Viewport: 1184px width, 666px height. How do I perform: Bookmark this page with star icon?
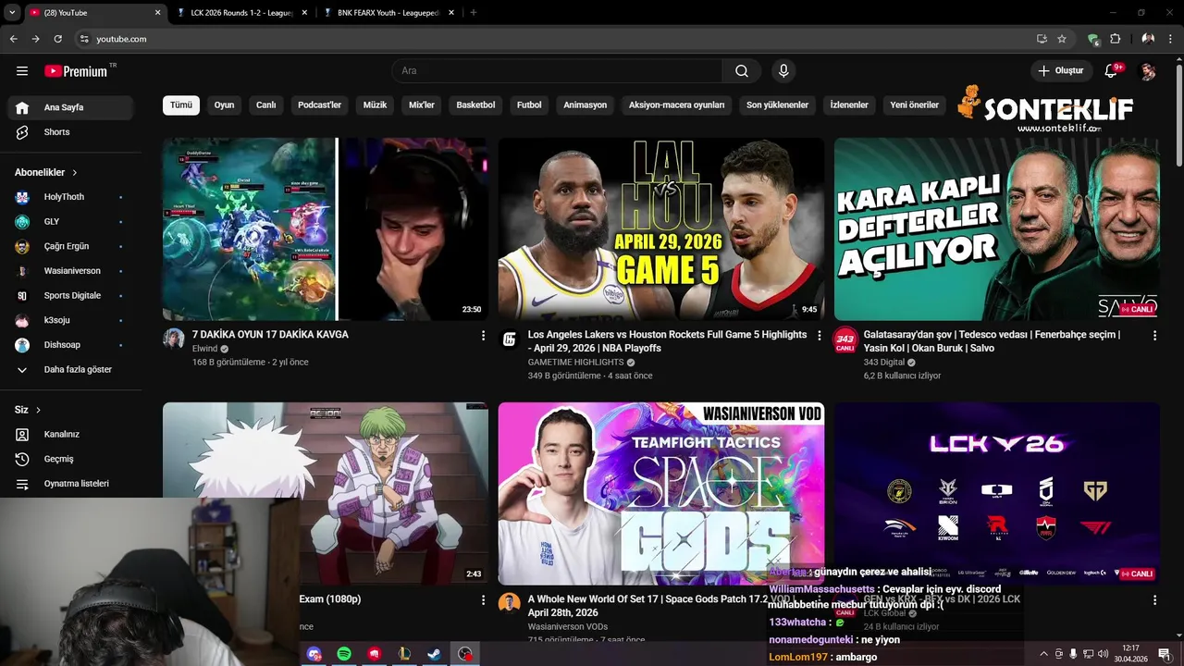click(x=1062, y=39)
